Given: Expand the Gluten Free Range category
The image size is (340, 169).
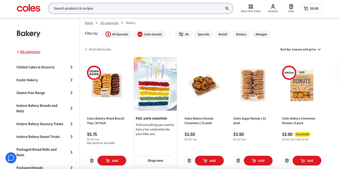Looking at the screenshot, I should point(45,93).
